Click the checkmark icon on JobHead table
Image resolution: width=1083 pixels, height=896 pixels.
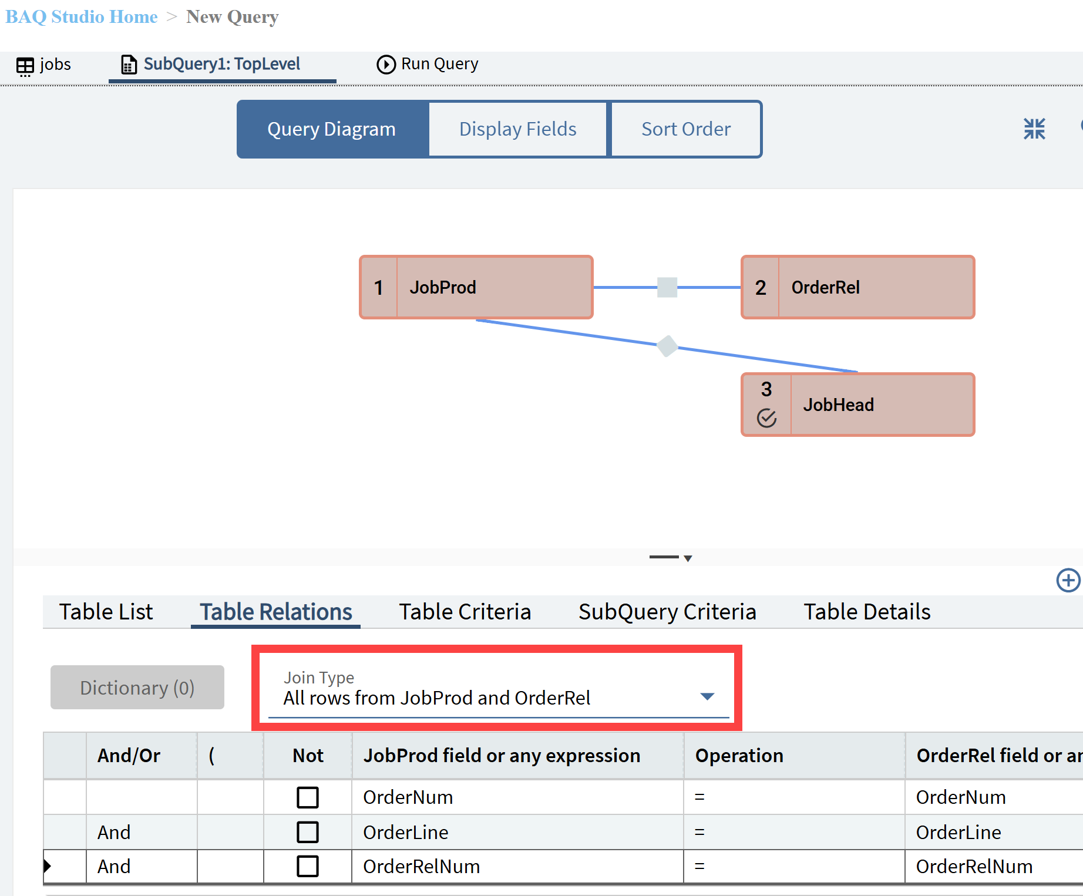point(766,417)
